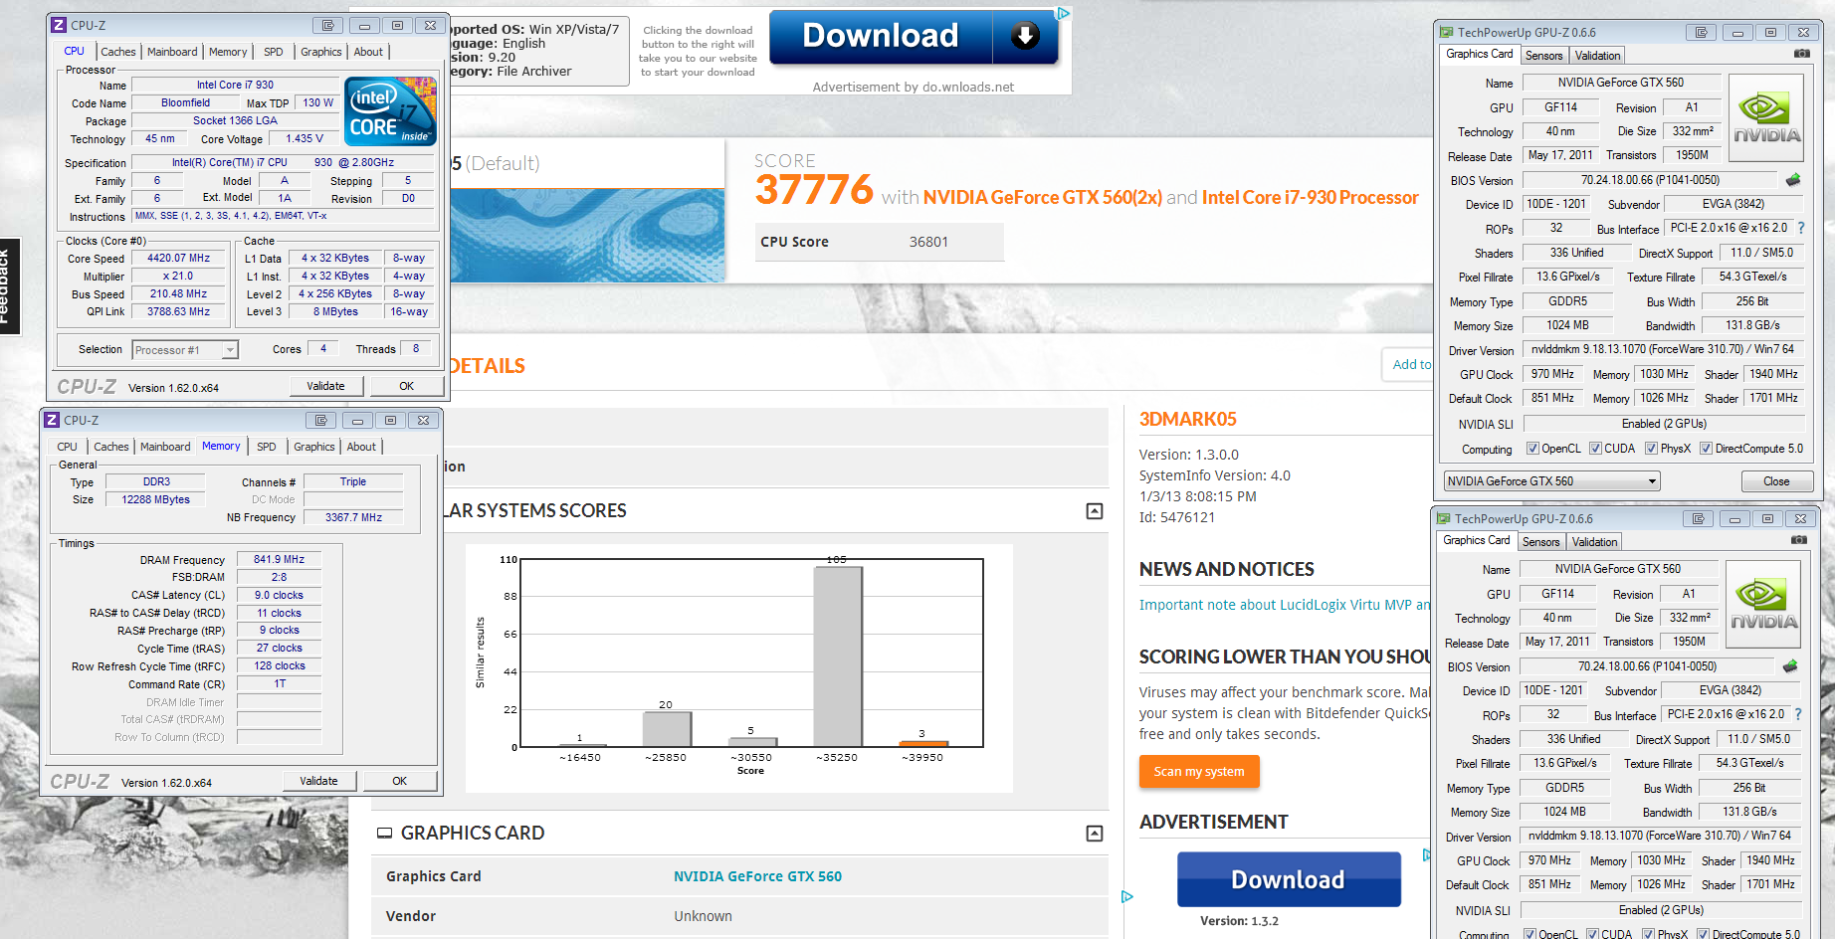
Task: Toggle the PhysX checkbox in the upper GPU-Z
Action: tap(1651, 449)
